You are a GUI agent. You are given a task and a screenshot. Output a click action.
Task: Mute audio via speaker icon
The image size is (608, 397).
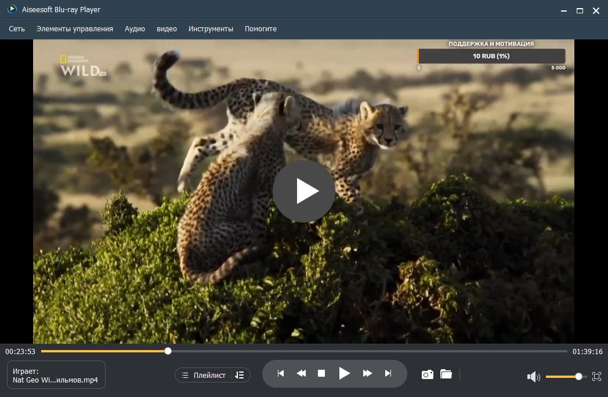534,377
